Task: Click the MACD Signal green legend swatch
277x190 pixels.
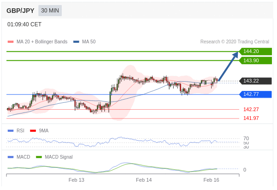Action: (x=39, y=157)
